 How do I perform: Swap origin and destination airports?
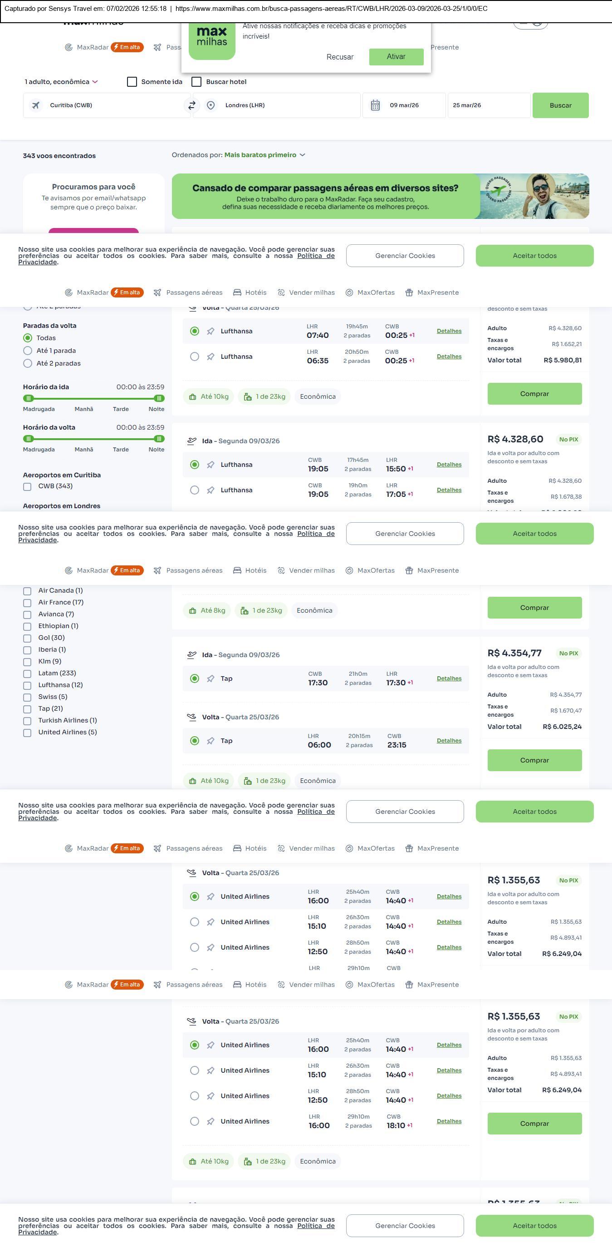point(192,105)
